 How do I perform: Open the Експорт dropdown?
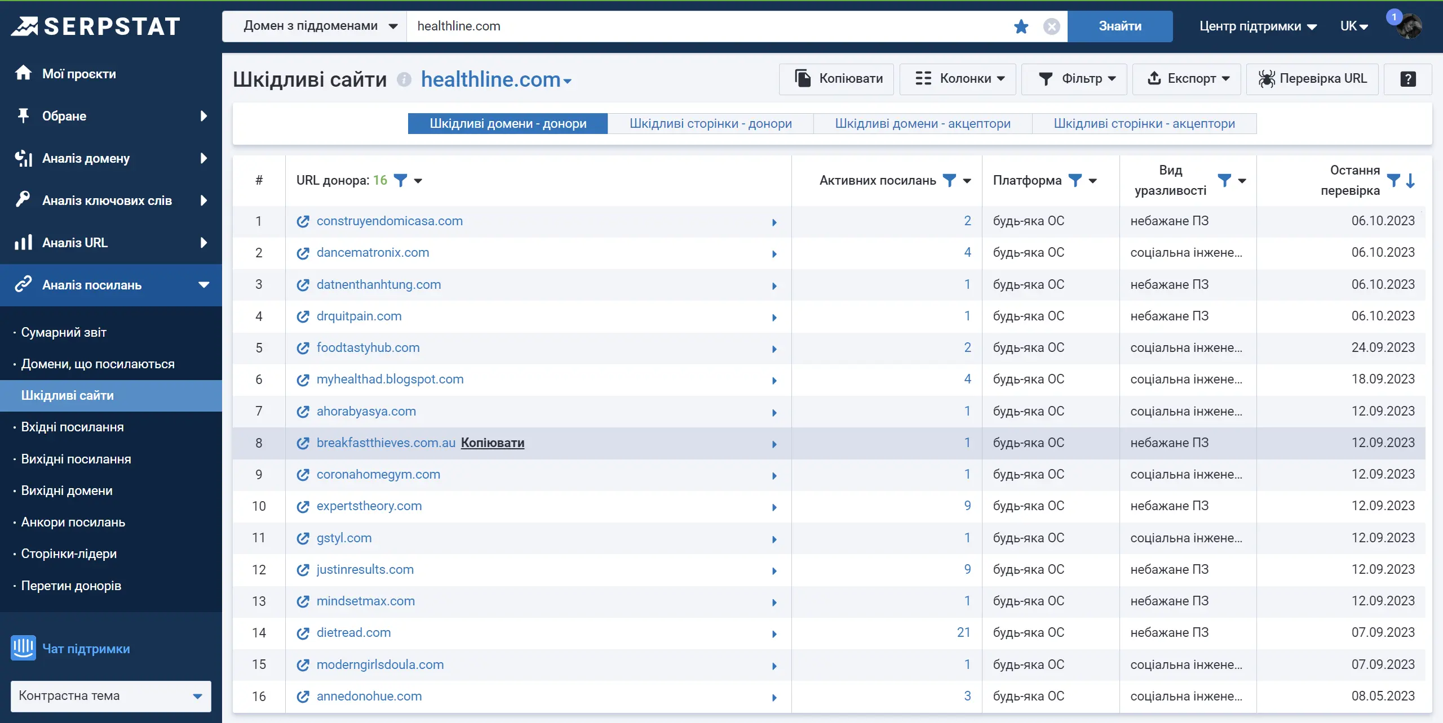pyautogui.click(x=1187, y=79)
